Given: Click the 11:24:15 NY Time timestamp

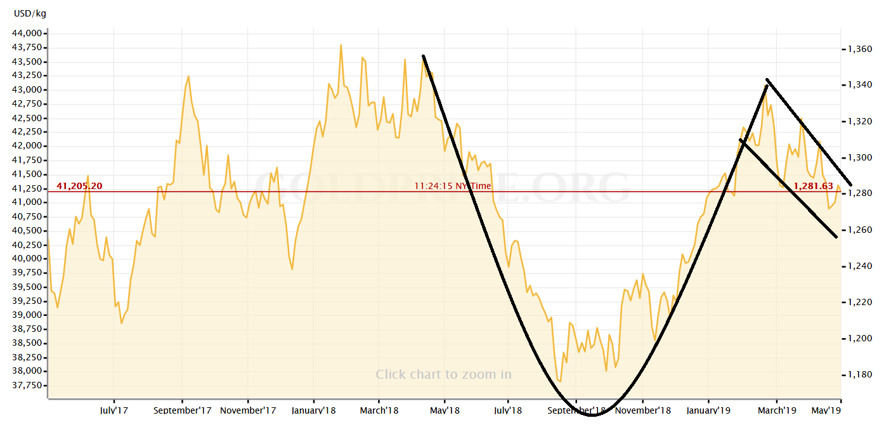Looking at the screenshot, I should (453, 186).
